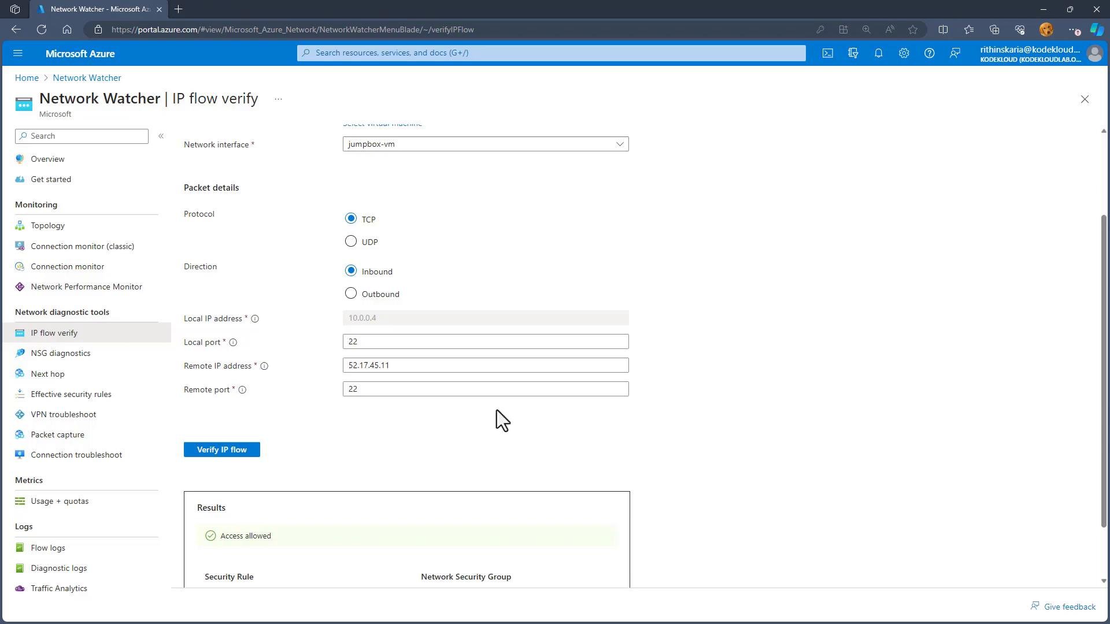Click the browser address bar URL
This screenshot has width=1110, height=624.
click(293, 29)
